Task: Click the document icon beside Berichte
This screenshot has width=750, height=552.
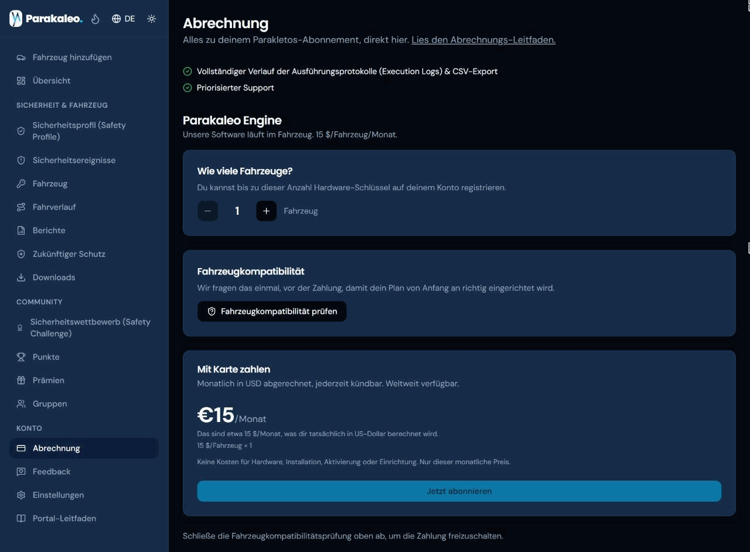Action: (x=21, y=231)
